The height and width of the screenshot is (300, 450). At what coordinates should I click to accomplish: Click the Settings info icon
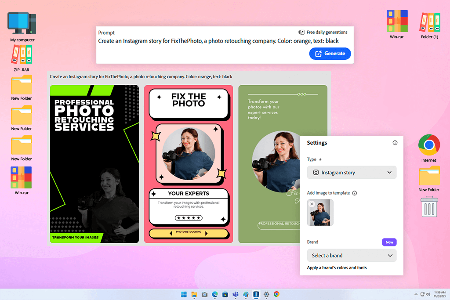(x=395, y=143)
